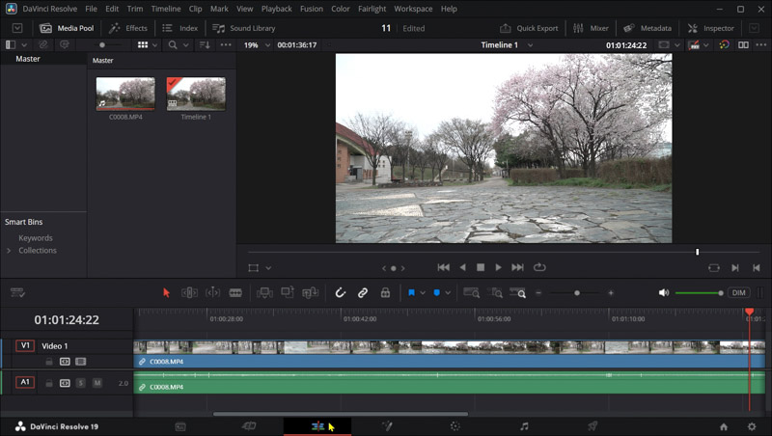Toggle the DIM audio button

[738, 293]
